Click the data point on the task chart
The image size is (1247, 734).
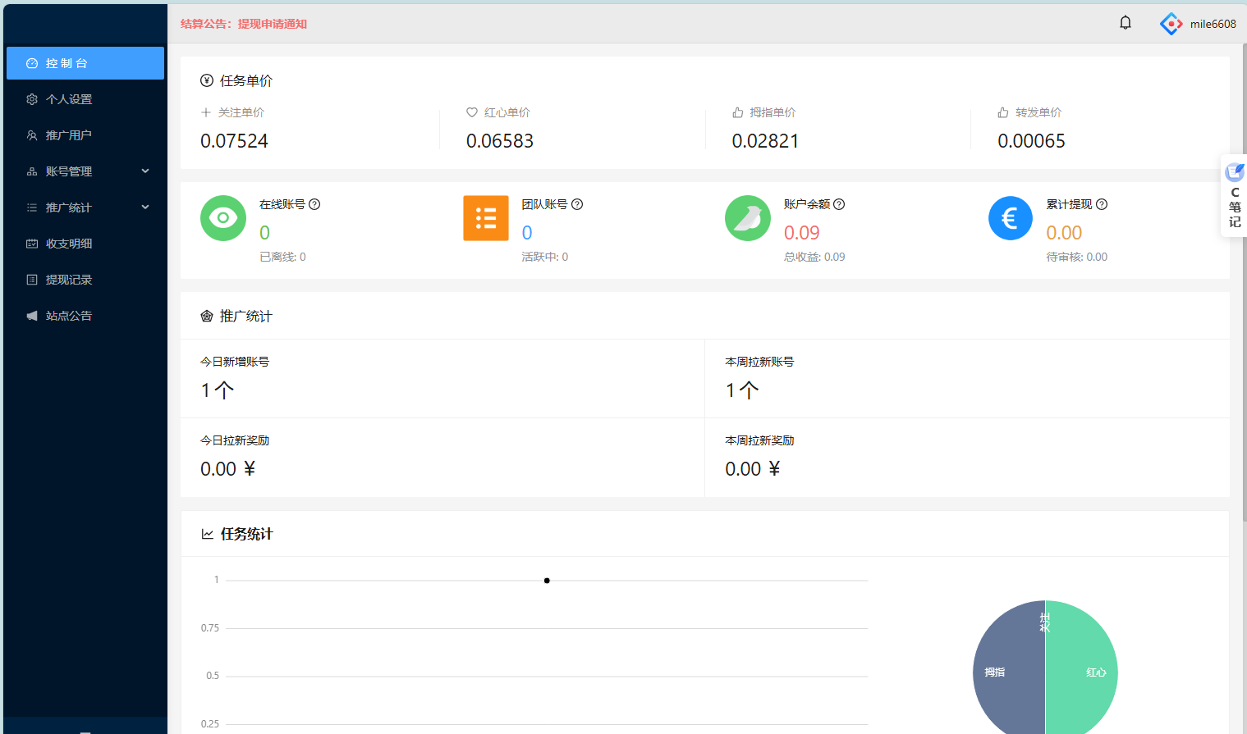547,581
